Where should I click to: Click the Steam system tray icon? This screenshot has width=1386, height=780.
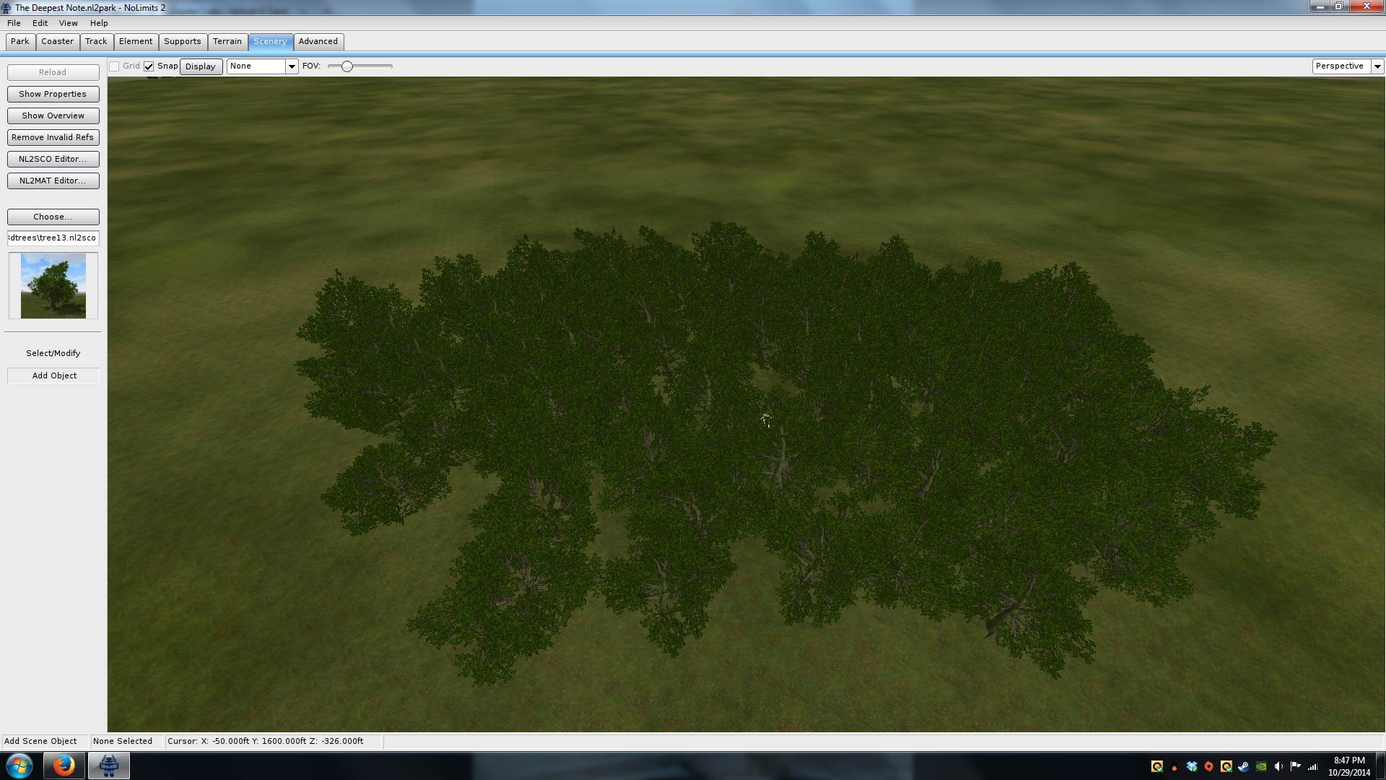pyautogui.click(x=1244, y=766)
